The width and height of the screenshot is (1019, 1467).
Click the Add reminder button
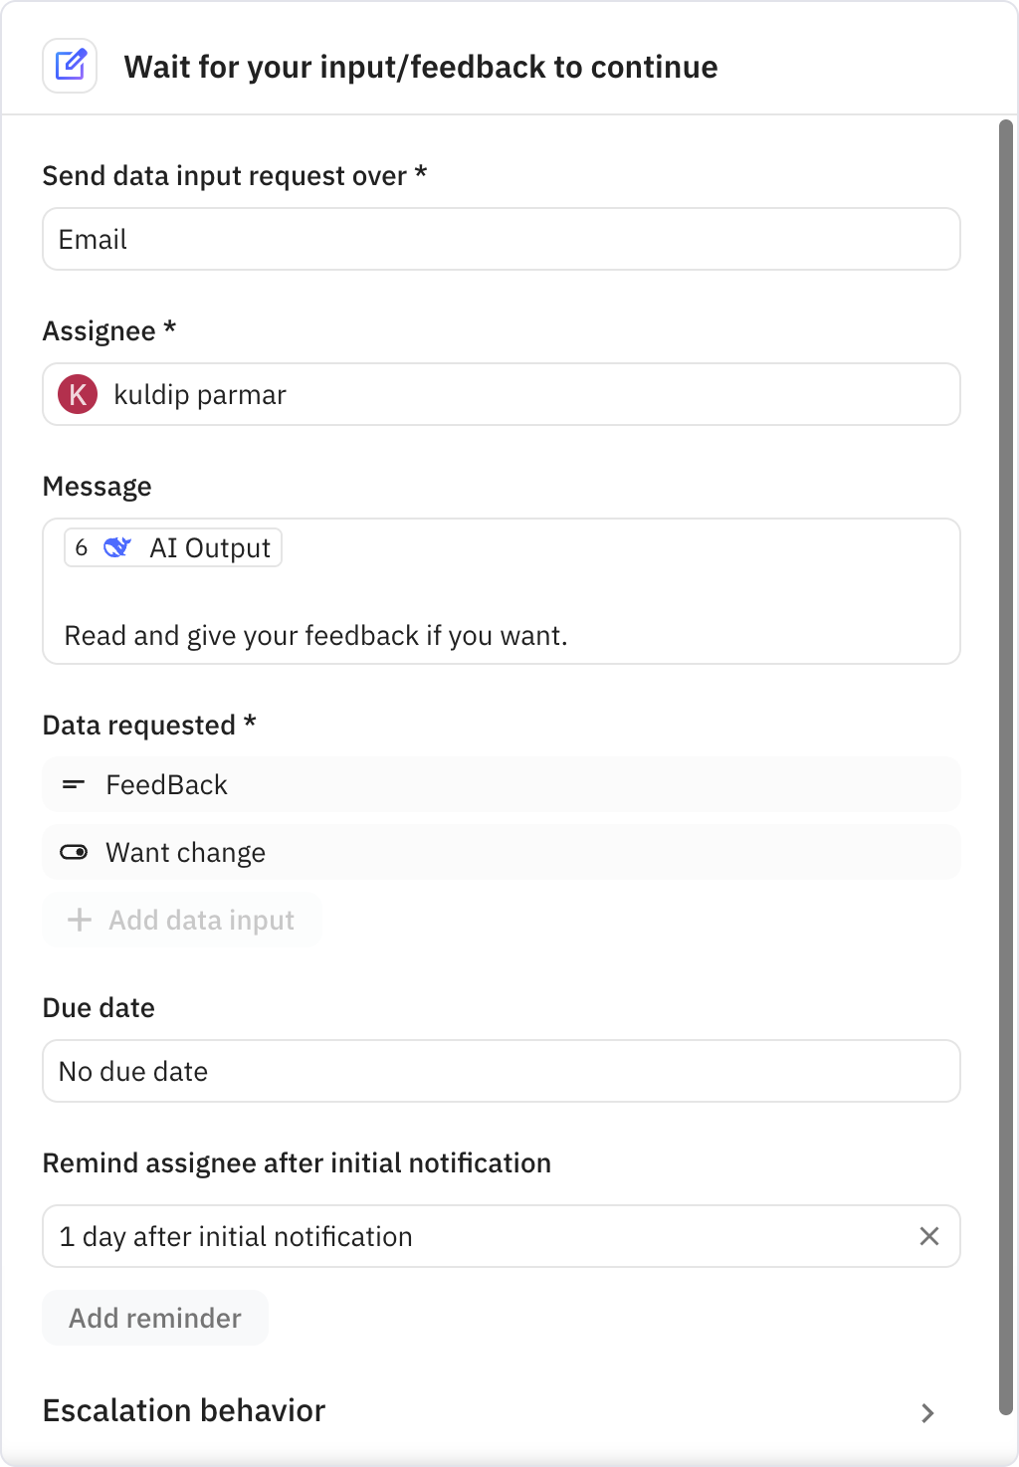[154, 1317]
